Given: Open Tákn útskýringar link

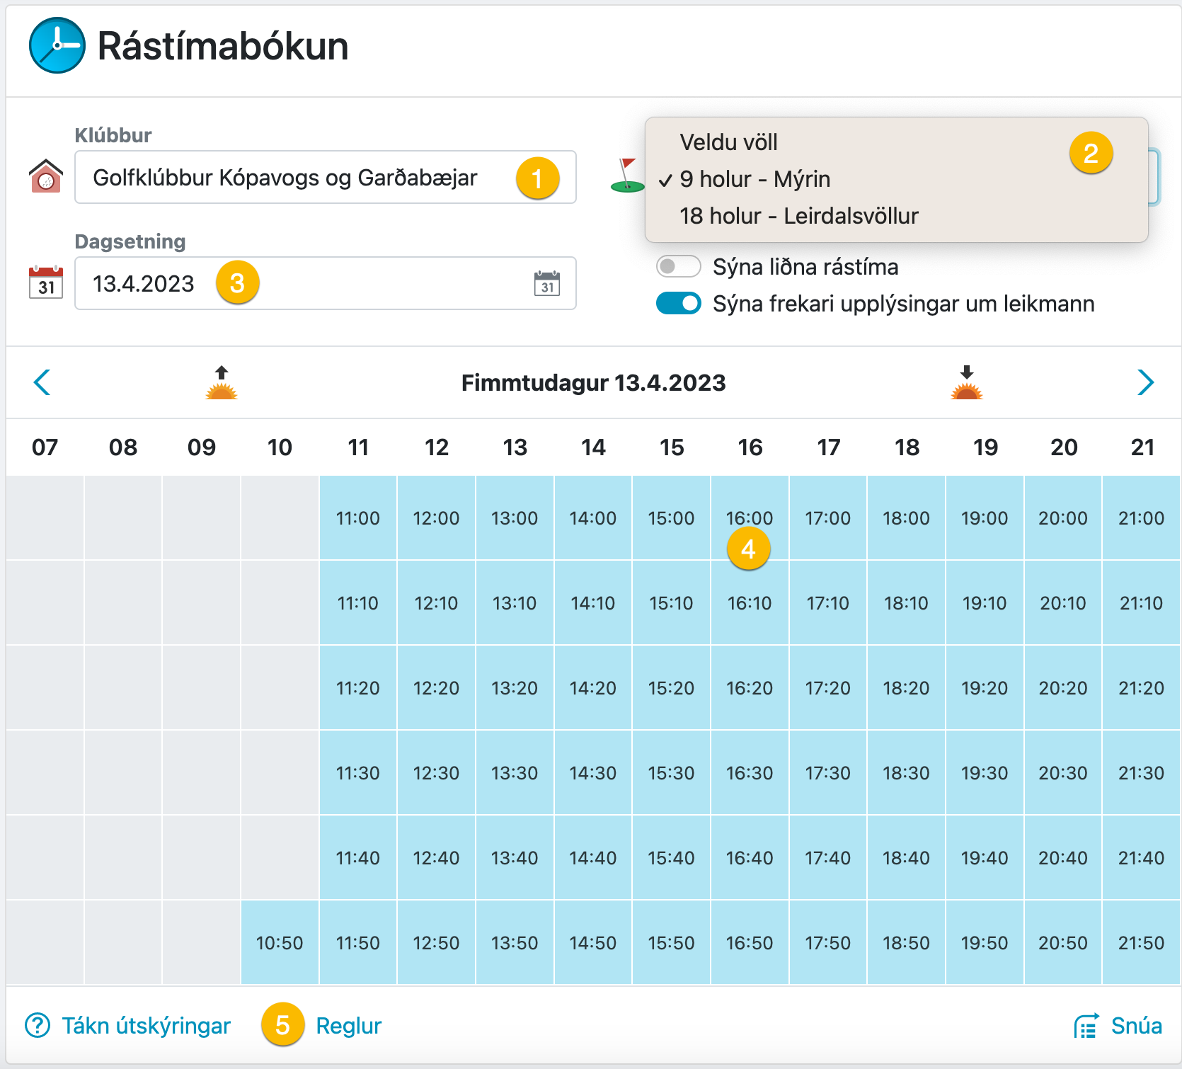Looking at the screenshot, I should pyautogui.click(x=147, y=1025).
